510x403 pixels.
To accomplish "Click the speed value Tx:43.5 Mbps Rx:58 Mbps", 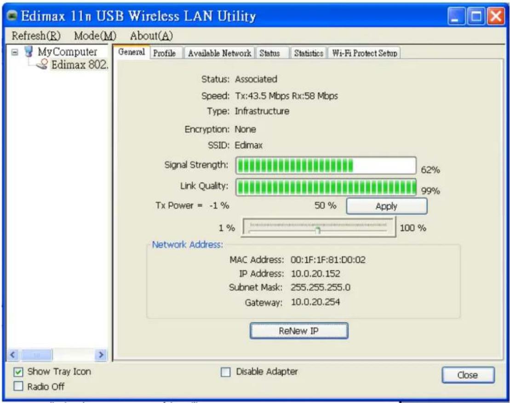I will (x=286, y=96).
